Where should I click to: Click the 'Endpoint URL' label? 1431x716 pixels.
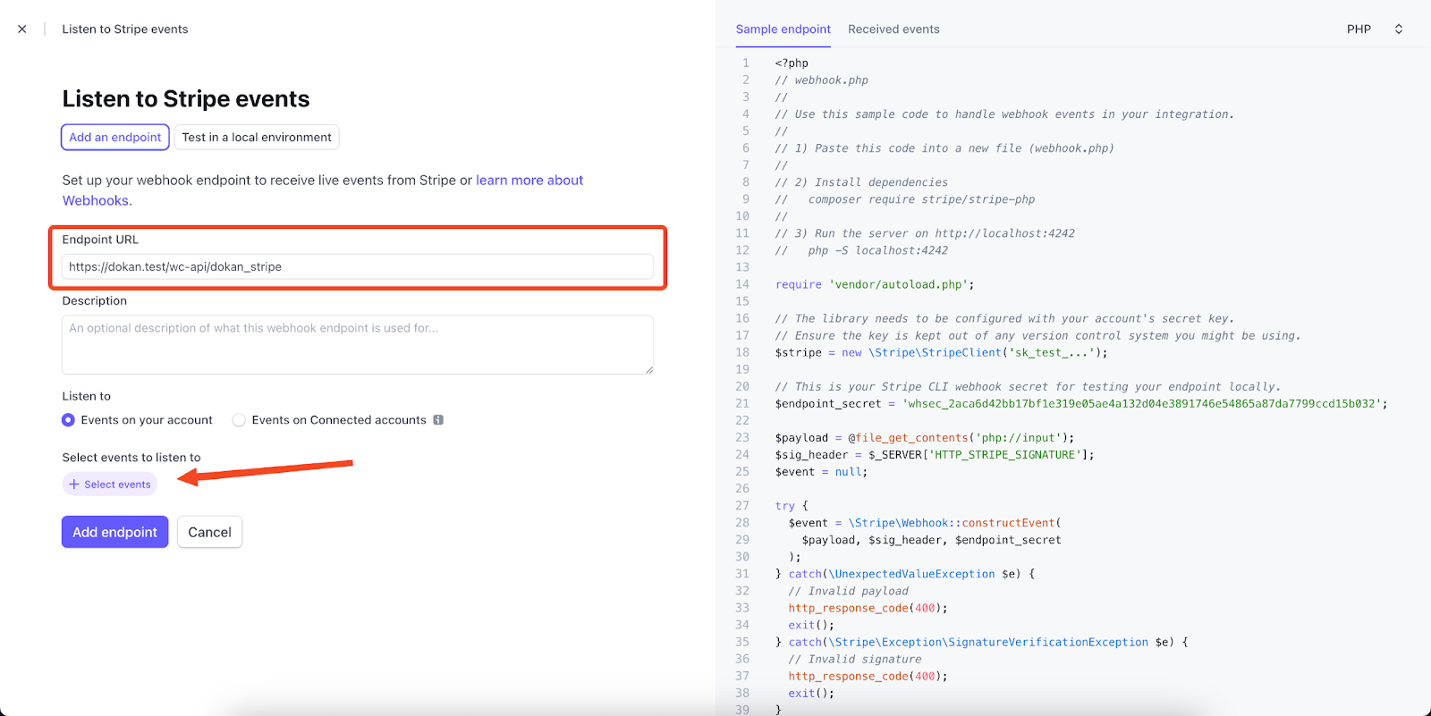[100, 240]
